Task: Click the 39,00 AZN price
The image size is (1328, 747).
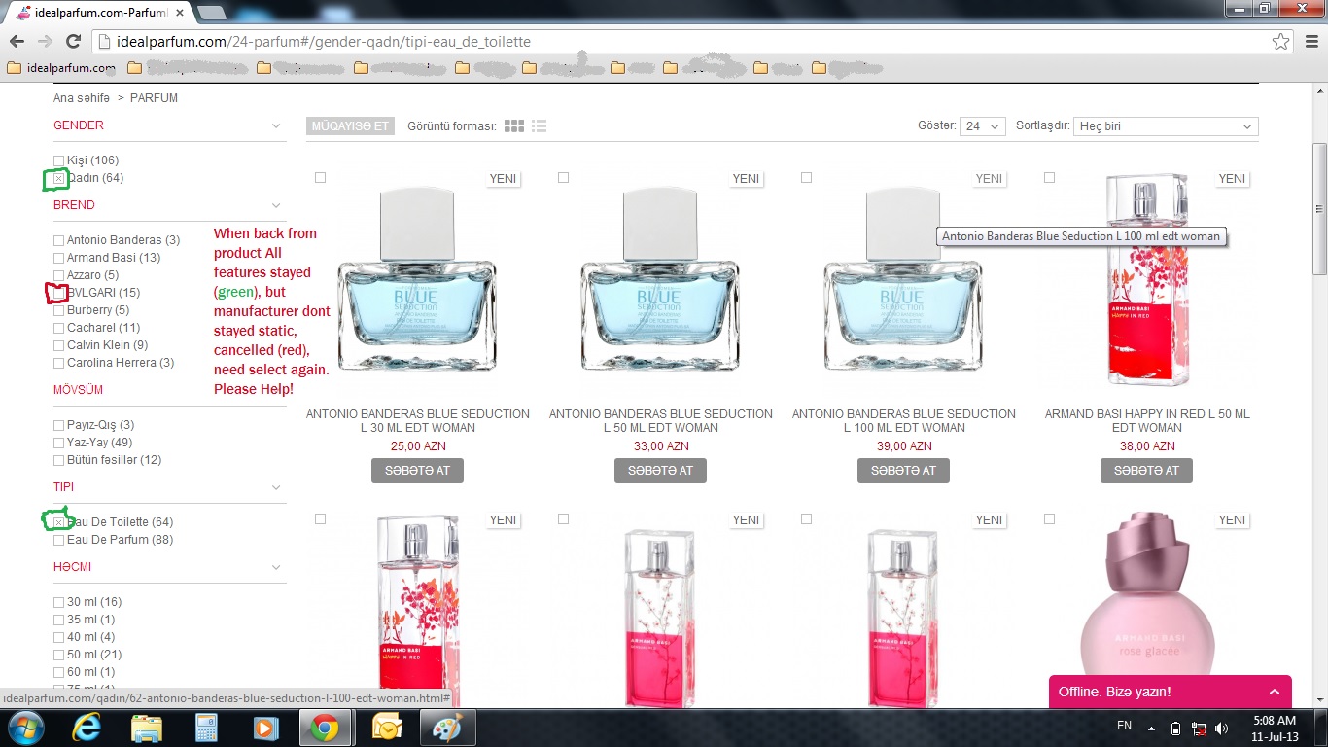Action: coord(904,446)
